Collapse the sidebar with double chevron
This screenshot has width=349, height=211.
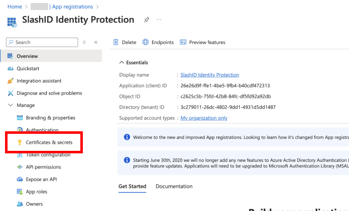96,43
